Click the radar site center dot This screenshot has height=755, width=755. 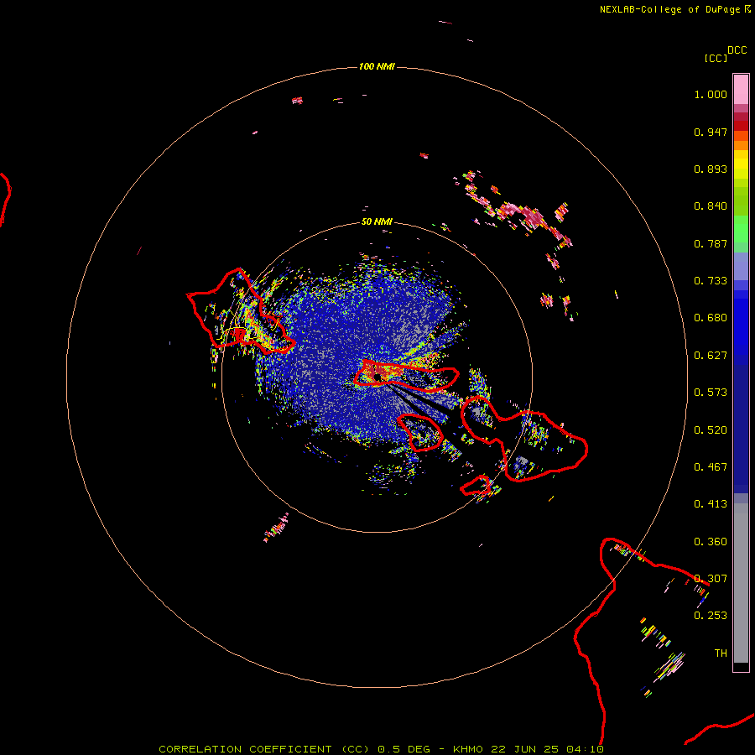[x=377, y=378]
